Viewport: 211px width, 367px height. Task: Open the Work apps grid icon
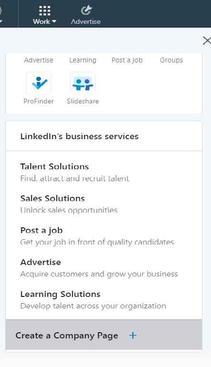[44, 10]
